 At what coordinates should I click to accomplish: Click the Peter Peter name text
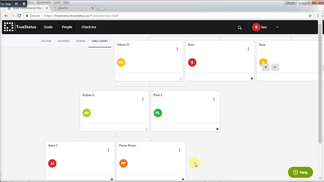[128, 146]
